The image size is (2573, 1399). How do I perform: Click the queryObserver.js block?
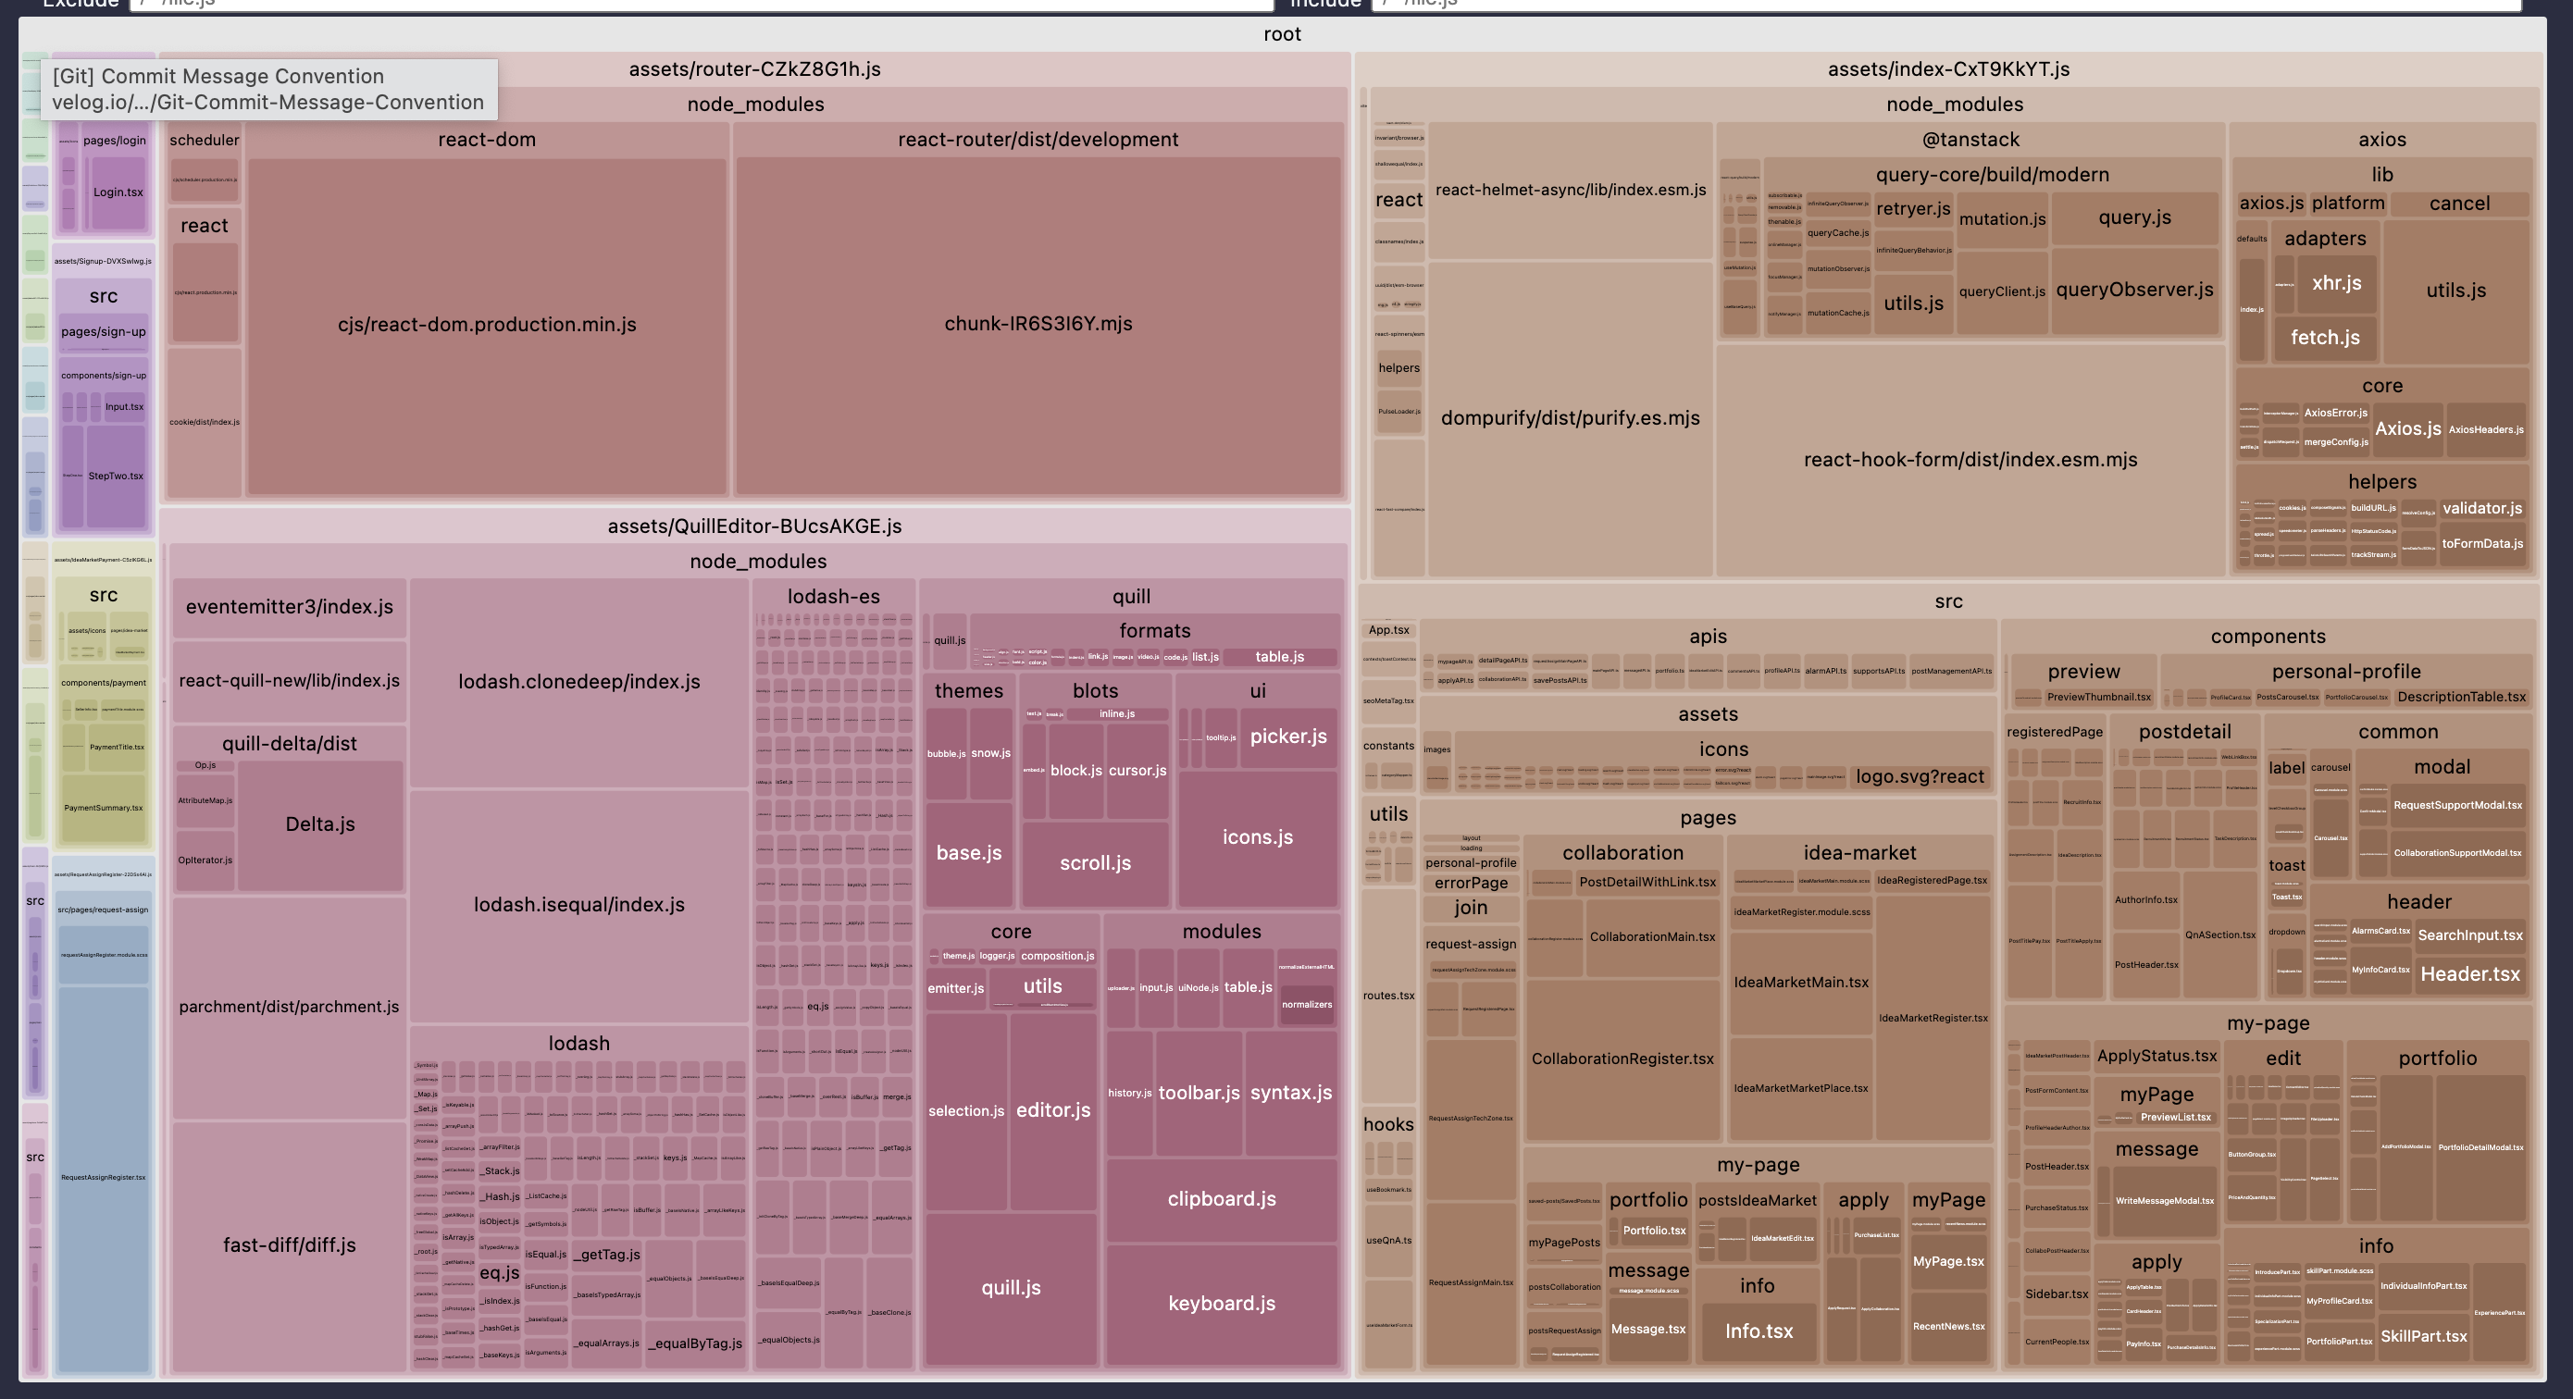click(2133, 291)
